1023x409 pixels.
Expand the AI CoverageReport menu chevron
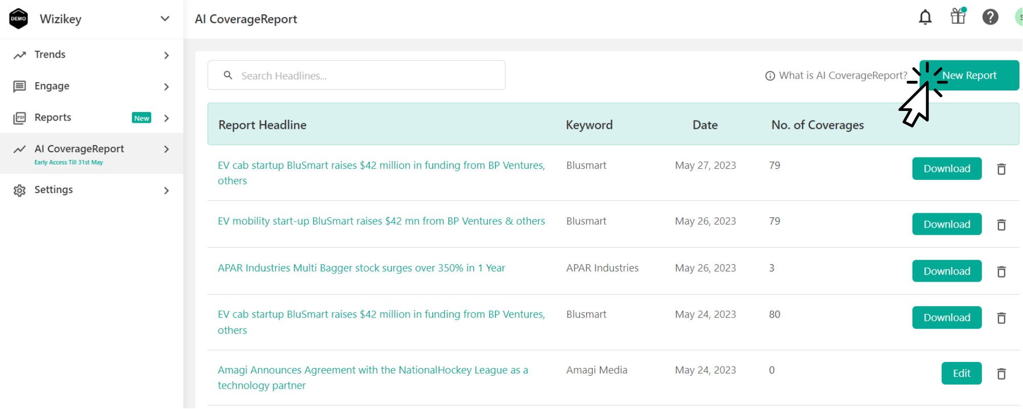pos(166,149)
